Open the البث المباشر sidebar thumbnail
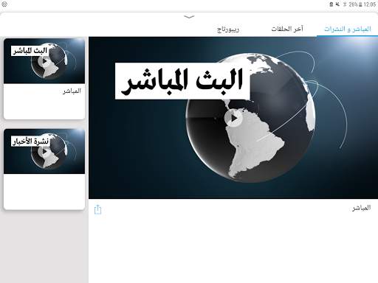This screenshot has height=283, width=378. point(44,61)
